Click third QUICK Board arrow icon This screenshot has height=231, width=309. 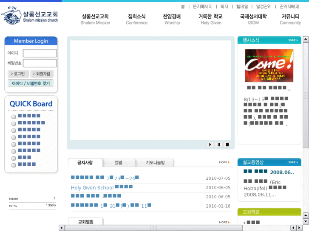click(14, 131)
